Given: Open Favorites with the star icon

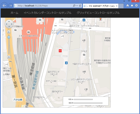Looking at the screenshot, I should [x=132, y=6].
